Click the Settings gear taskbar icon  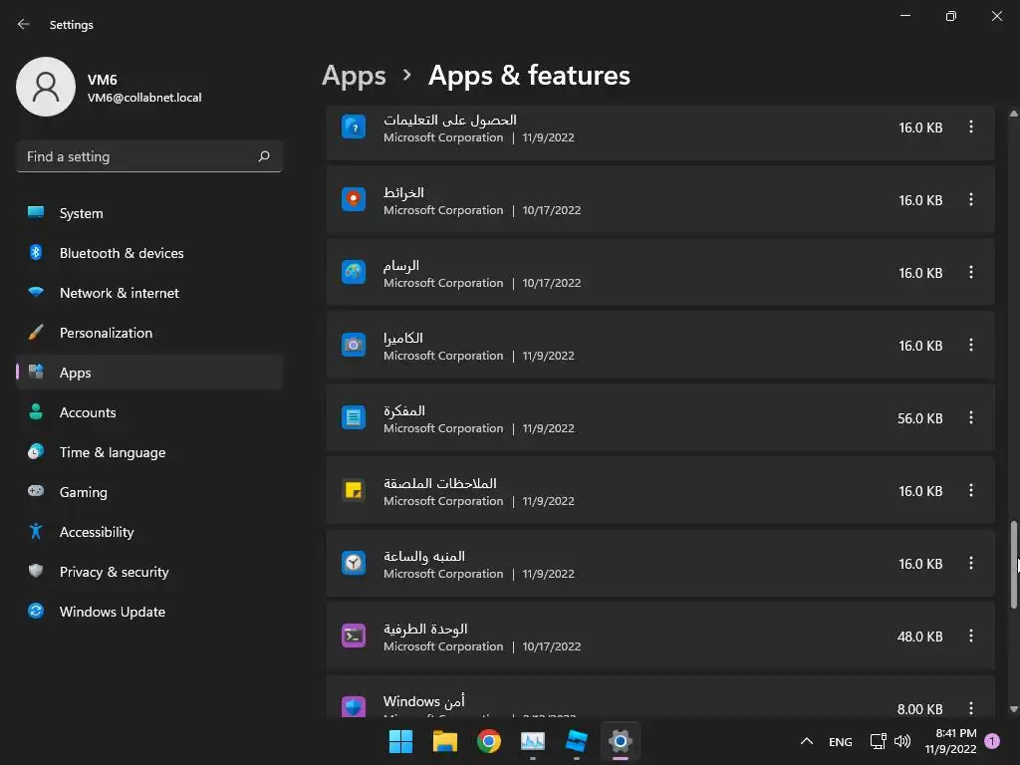coord(621,741)
